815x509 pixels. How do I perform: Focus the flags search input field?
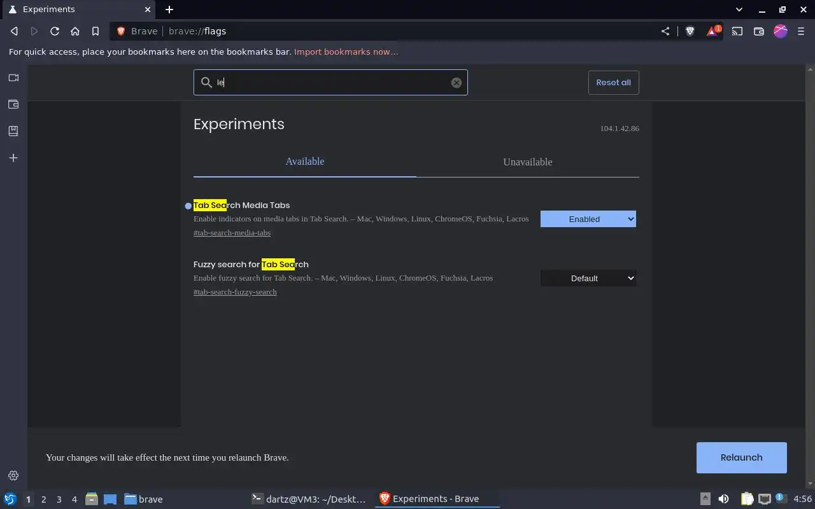[330, 83]
